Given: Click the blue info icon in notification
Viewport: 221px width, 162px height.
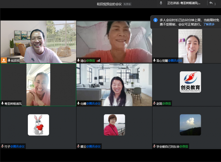Looking at the screenshot, I should point(156,20).
